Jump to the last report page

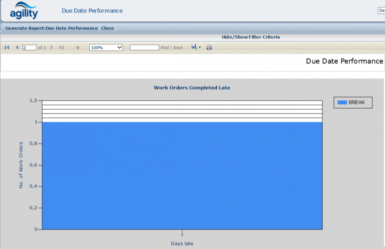(62, 47)
